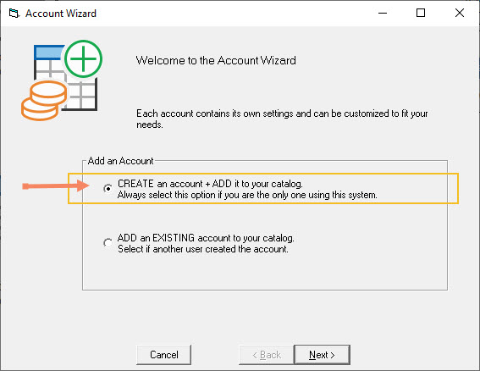
Task: Cancel the Account Wizard
Action: click(163, 355)
